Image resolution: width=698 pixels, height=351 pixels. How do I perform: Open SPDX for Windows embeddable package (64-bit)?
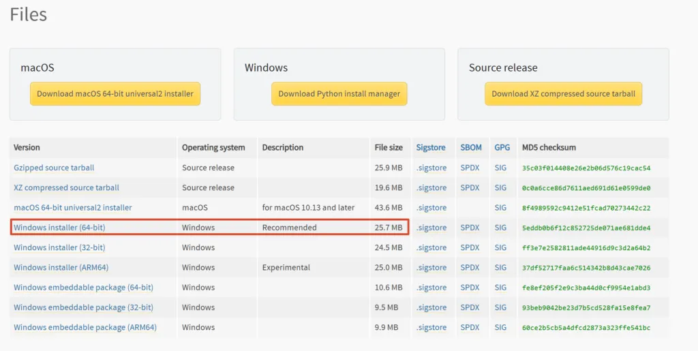click(x=470, y=288)
